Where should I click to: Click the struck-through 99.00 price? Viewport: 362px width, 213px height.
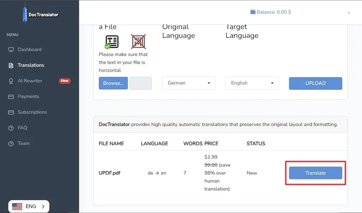[x=211, y=165]
